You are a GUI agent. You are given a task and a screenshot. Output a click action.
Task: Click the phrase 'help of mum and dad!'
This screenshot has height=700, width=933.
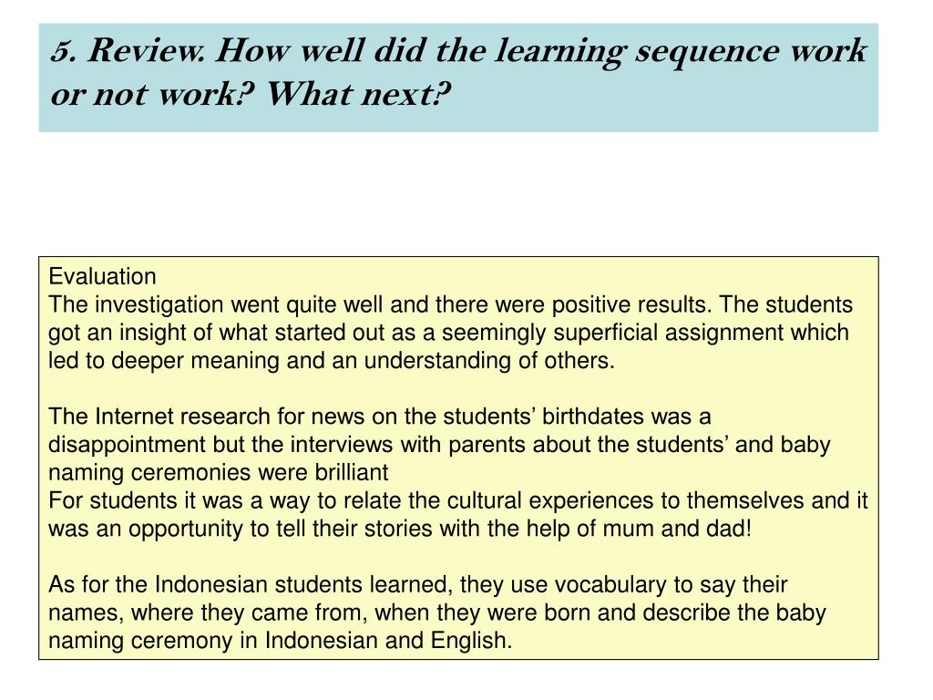pyautogui.click(x=640, y=529)
